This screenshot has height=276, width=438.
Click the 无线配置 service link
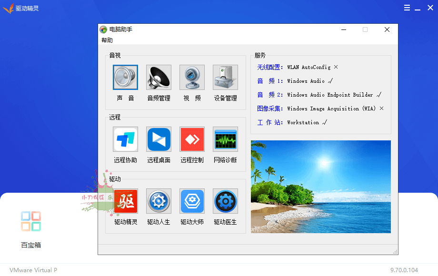tap(270, 67)
